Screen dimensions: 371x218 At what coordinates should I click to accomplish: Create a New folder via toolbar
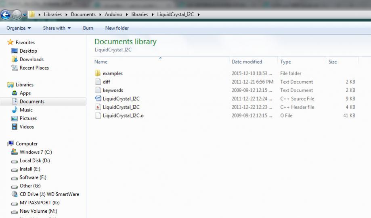pos(117,28)
